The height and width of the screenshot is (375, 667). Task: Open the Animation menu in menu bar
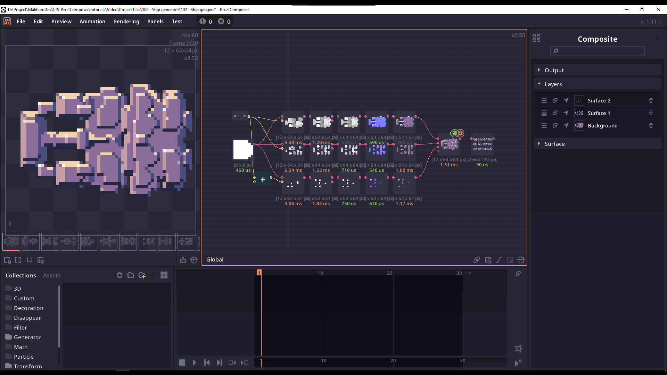point(92,21)
